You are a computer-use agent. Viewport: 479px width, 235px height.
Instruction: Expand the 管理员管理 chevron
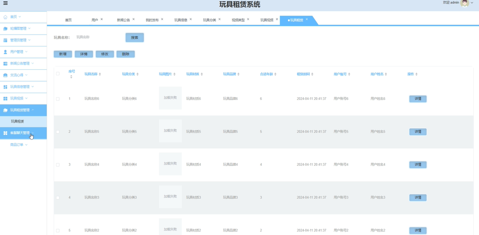pos(29,40)
